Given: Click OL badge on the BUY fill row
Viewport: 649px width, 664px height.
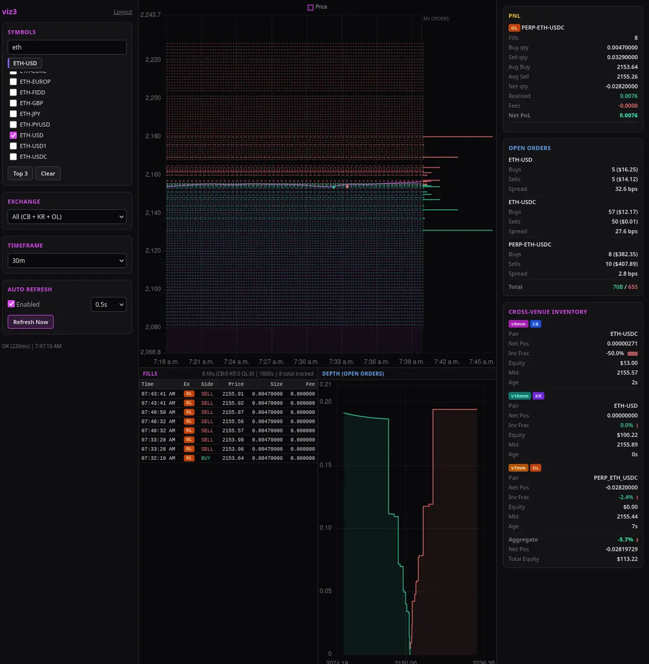Looking at the screenshot, I should [x=189, y=458].
